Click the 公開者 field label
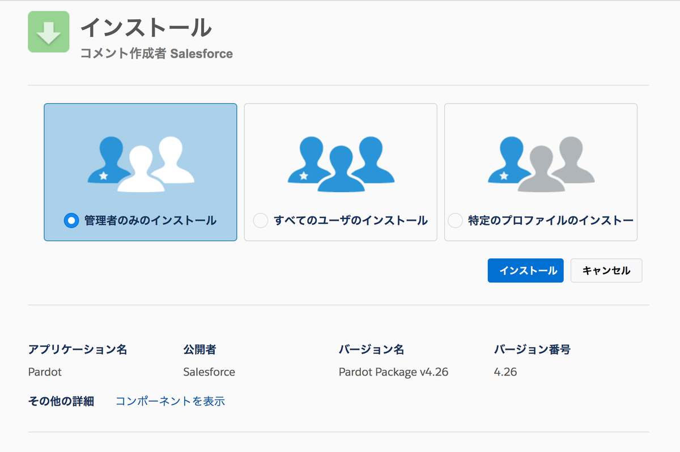The width and height of the screenshot is (680, 452). [199, 349]
